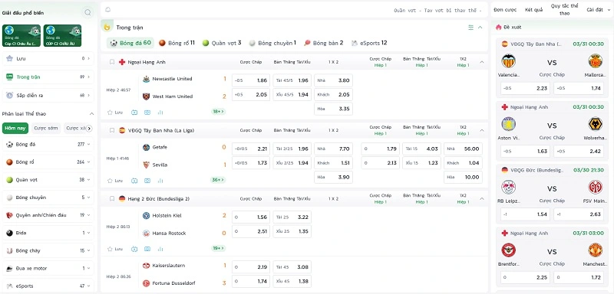
Task: Collapse the Trong trận section
Action: (x=480, y=28)
